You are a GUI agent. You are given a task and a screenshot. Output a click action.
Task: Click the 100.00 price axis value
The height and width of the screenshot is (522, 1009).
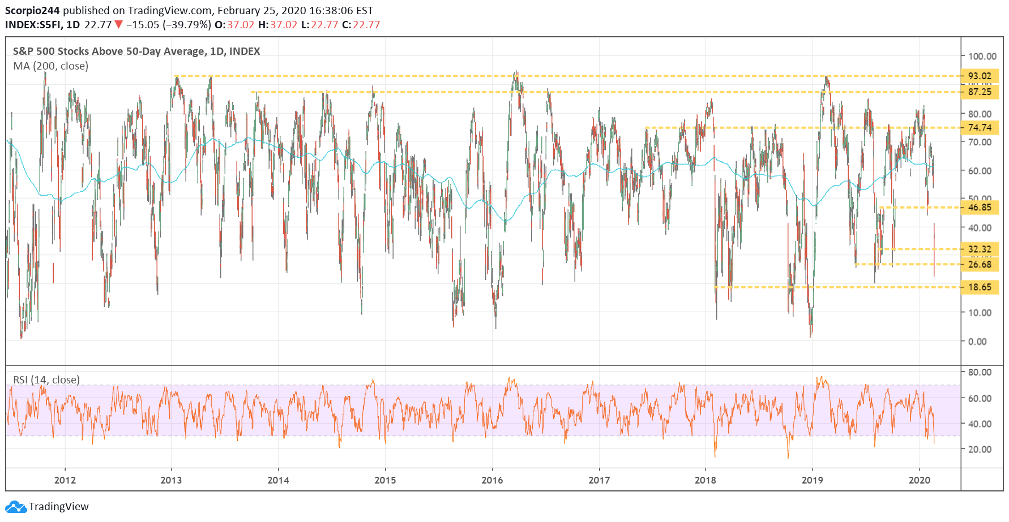tap(982, 57)
